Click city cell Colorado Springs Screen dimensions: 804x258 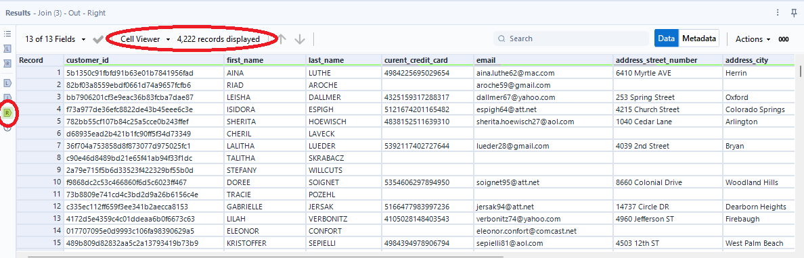tap(759, 109)
